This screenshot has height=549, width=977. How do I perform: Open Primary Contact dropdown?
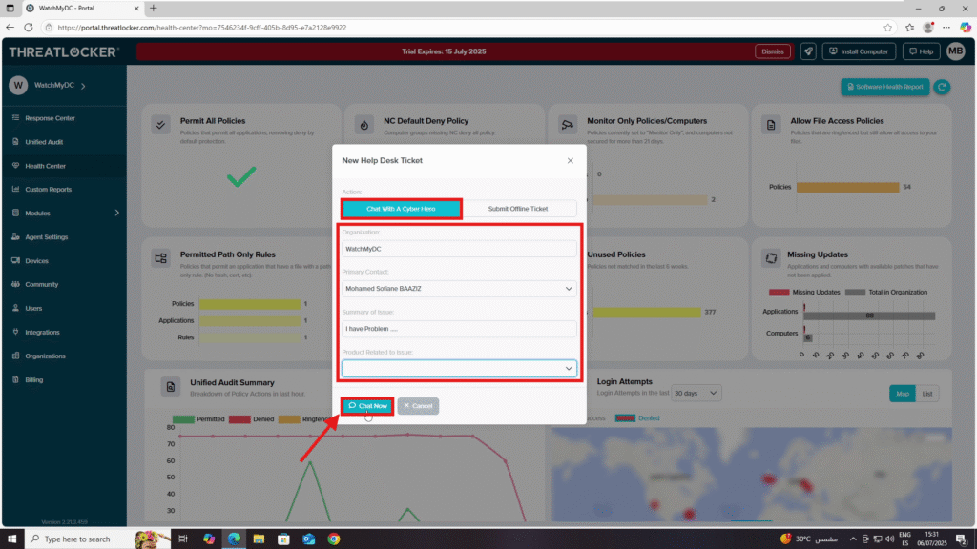coord(459,289)
